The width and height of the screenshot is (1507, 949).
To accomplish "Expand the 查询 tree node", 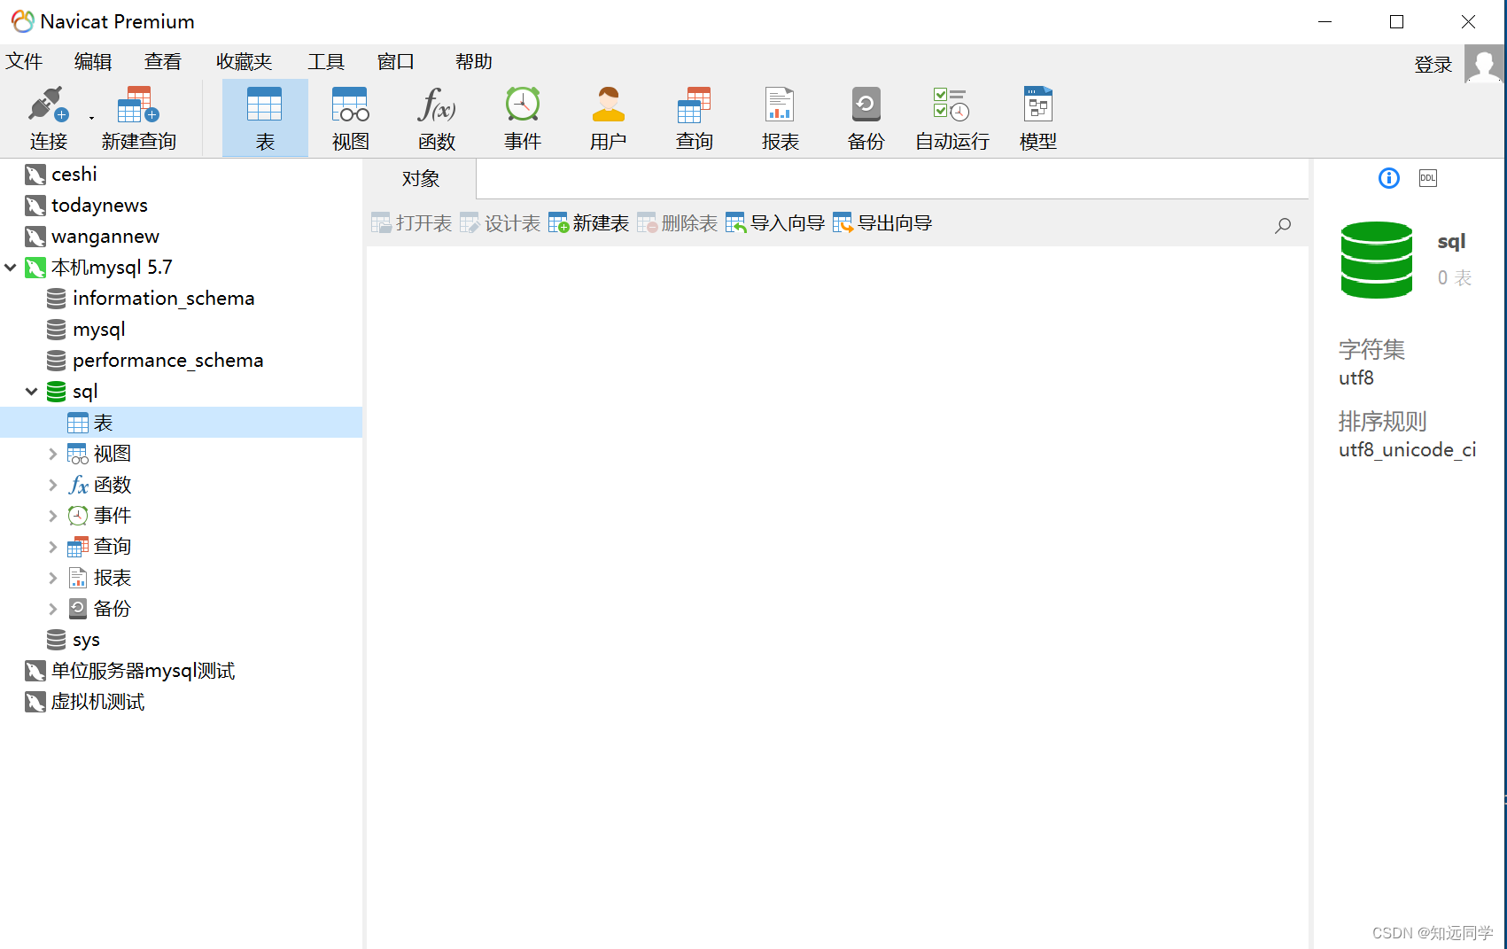I will click(x=53, y=547).
